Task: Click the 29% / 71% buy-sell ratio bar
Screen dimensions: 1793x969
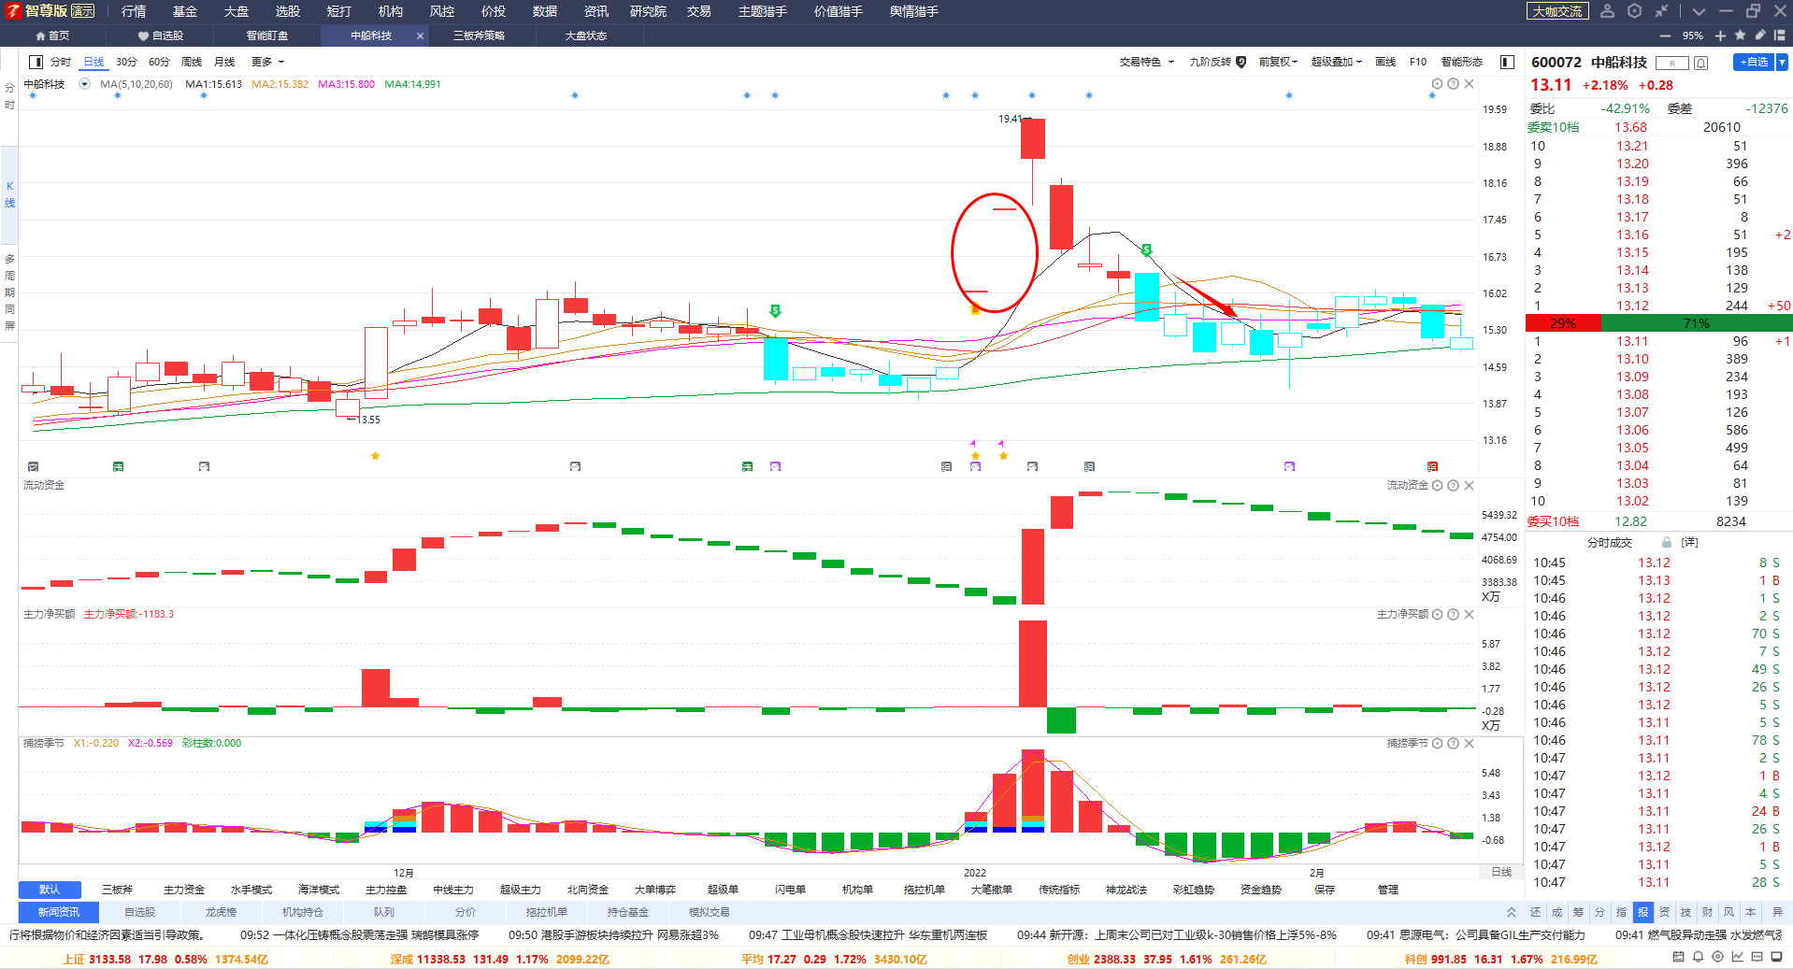Action: 1659,323
